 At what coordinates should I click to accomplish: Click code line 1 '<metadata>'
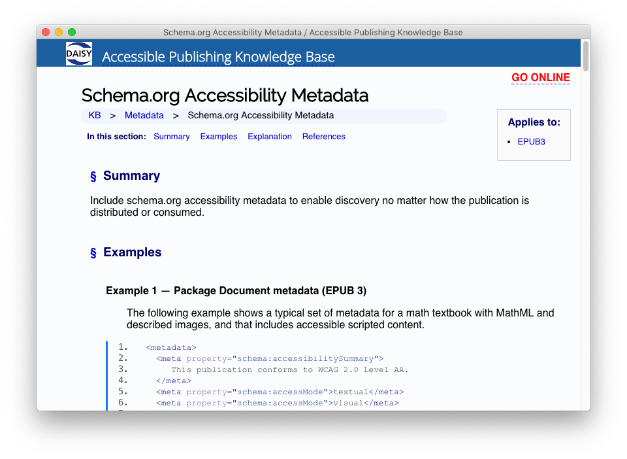(171, 347)
